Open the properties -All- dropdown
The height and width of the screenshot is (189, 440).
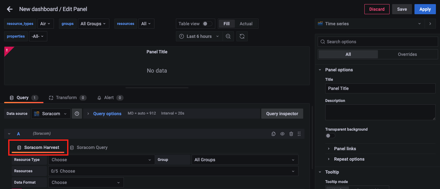pos(38,36)
